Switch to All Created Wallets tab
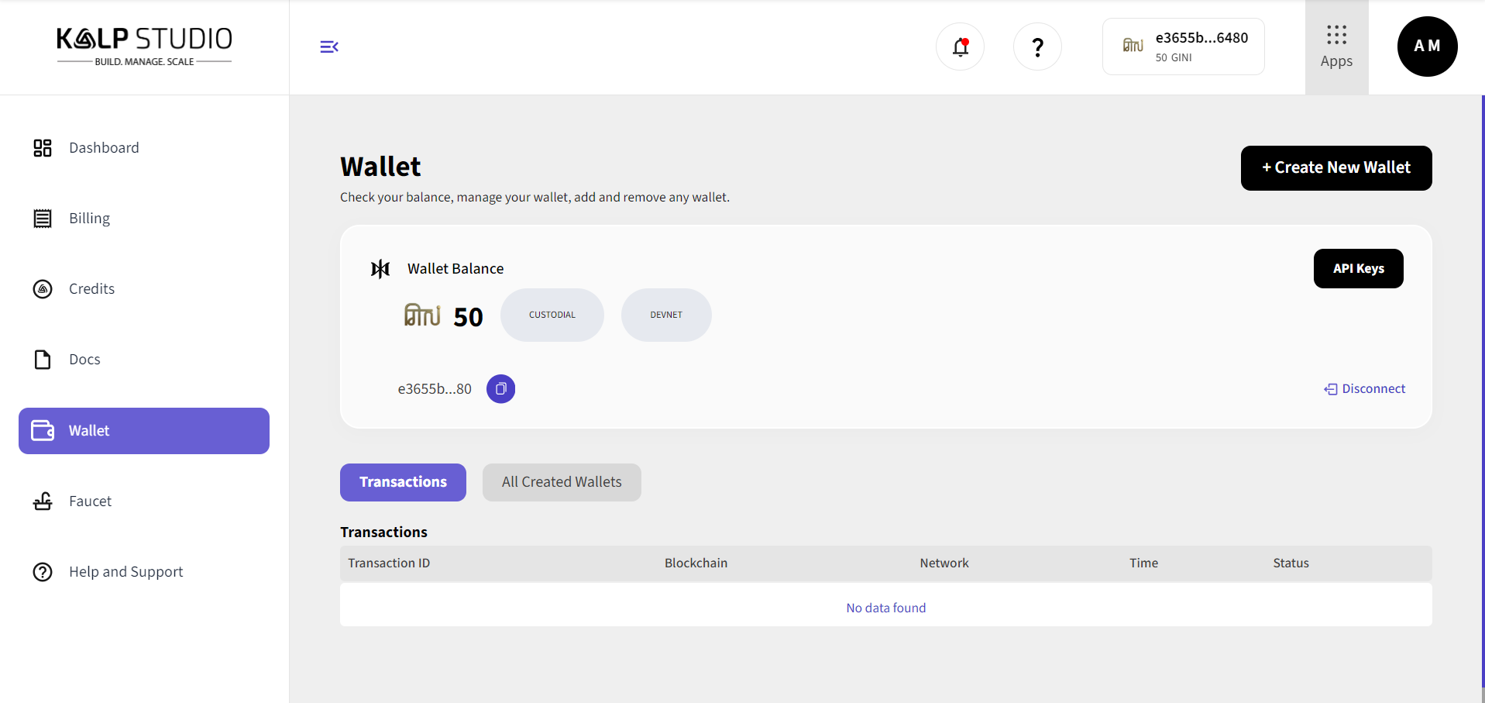1485x703 pixels. (562, 482)
